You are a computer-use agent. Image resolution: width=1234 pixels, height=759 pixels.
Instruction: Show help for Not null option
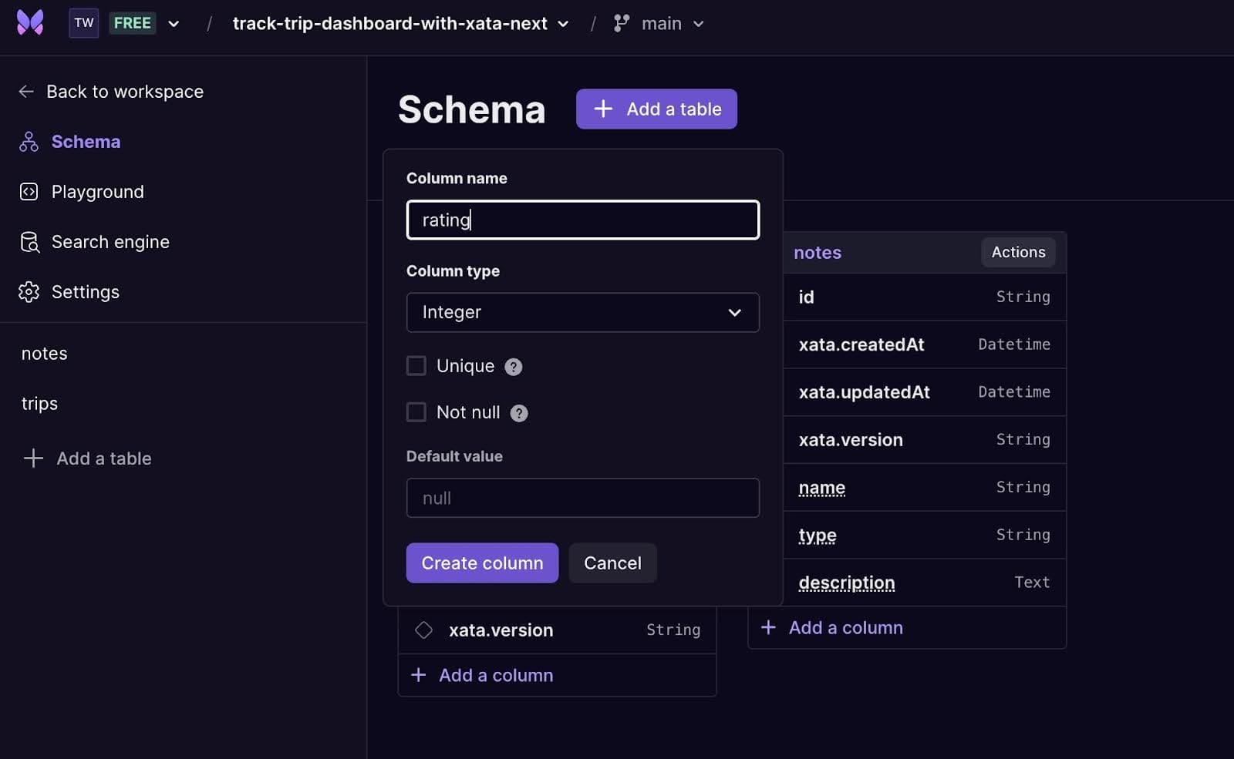tap(519, 413)
